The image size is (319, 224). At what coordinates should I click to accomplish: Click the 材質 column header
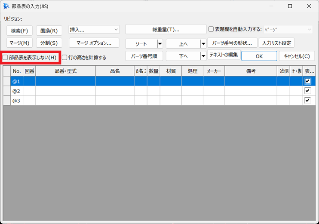[x=171, y=71]
